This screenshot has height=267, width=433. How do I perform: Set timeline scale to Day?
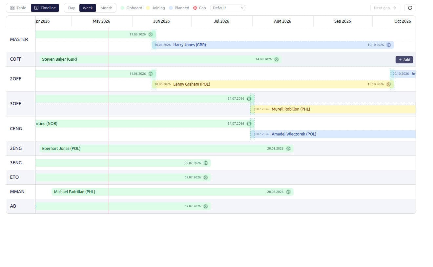[x=72, y=8]
